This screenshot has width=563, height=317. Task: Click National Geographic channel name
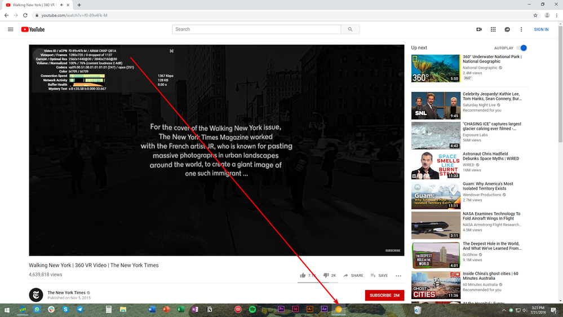(480, 68)
